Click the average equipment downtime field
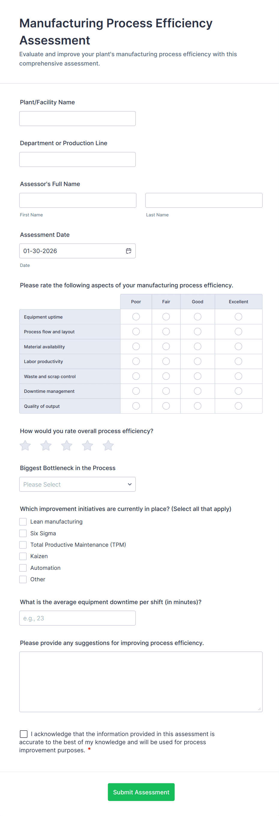279x816 pixels. pos(77,618)
